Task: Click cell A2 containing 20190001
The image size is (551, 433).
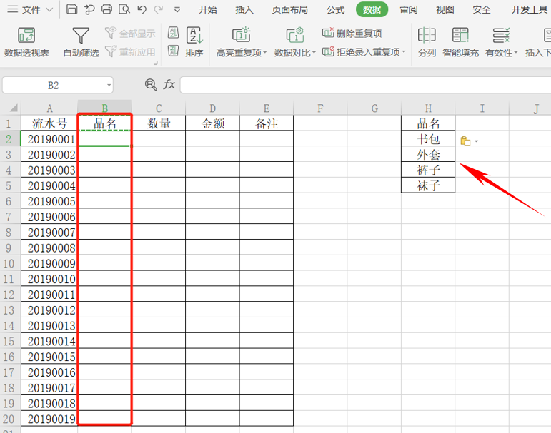Action: [49, 139]
